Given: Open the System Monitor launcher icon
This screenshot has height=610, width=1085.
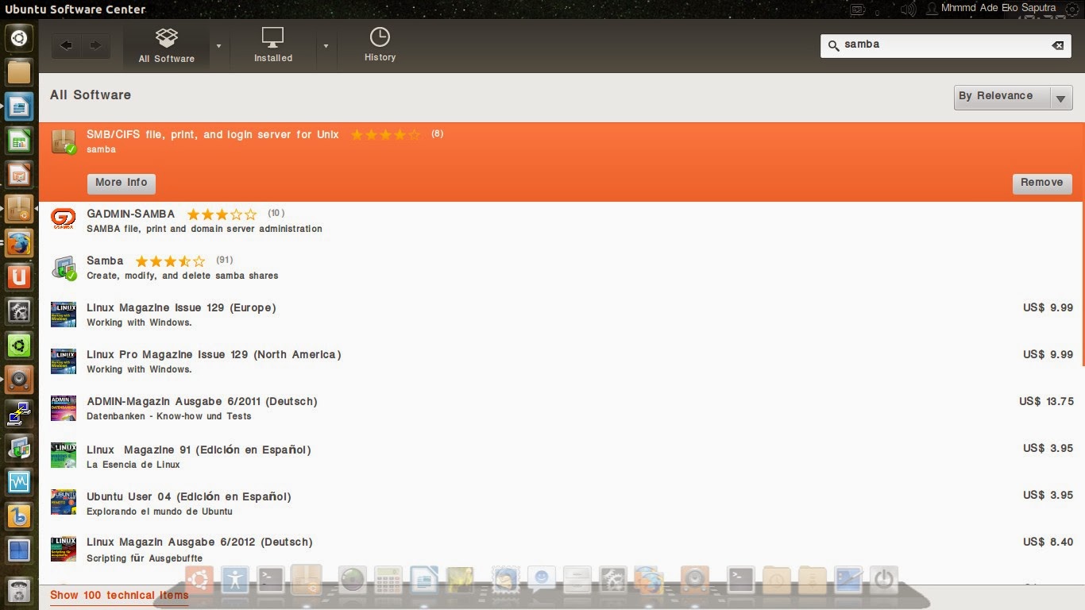Looking at the screenshot, I should [19, 482].
